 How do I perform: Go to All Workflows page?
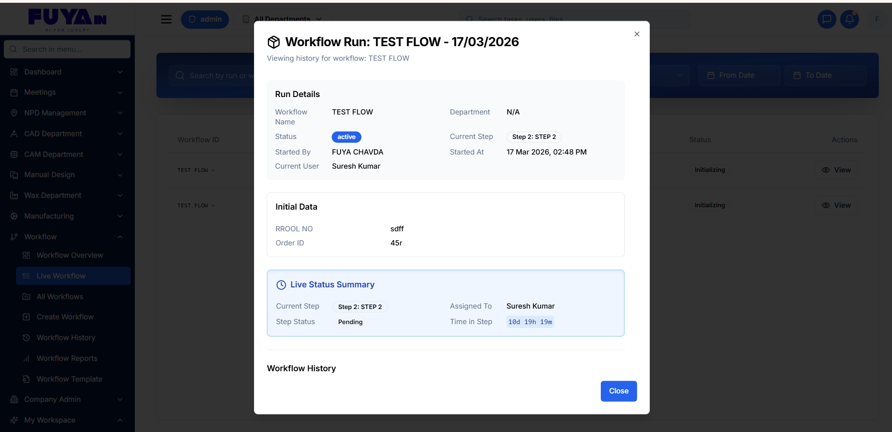click(60, 297)
